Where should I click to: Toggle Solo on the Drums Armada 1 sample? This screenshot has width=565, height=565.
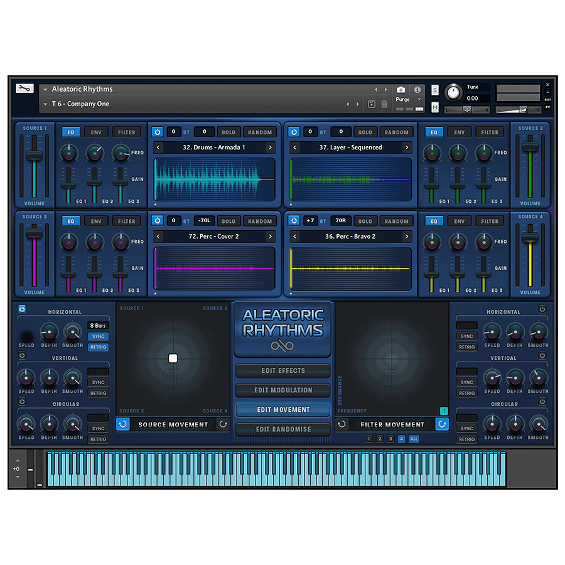coord(229,132)
